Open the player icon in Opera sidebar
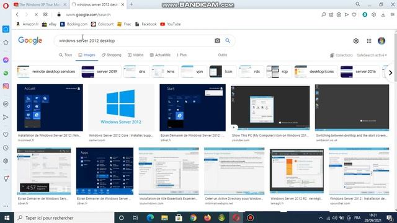Viewport: 397px width, 223px height. point(6,103)
